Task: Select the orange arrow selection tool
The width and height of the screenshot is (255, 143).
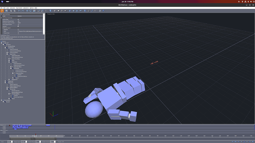Action: [x=2, y=11]
